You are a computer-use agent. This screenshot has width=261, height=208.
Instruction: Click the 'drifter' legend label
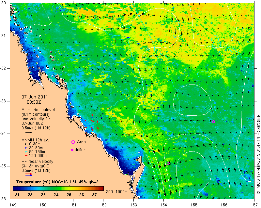click(x=80, y=150)
